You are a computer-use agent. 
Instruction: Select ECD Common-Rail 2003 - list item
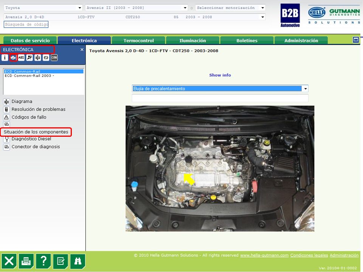coord(44,76)
